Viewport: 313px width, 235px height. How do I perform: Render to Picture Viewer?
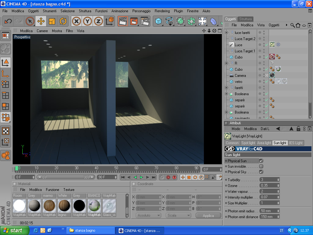[x=134, y=21]
